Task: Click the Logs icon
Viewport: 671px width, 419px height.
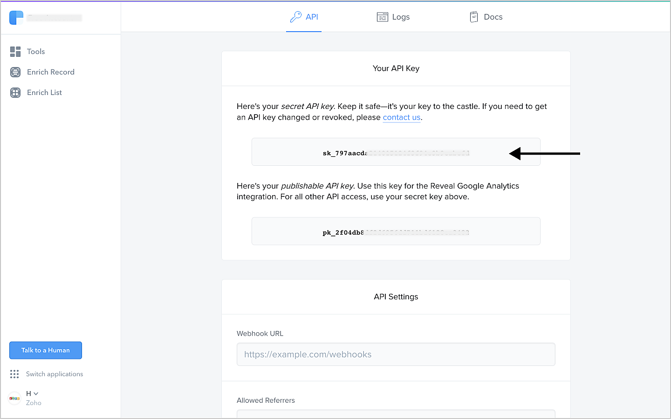Action: [x=382, y=17]
